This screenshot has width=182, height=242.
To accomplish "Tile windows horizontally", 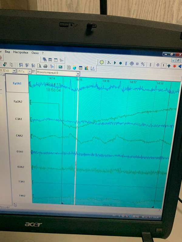I will pos(50,60).
